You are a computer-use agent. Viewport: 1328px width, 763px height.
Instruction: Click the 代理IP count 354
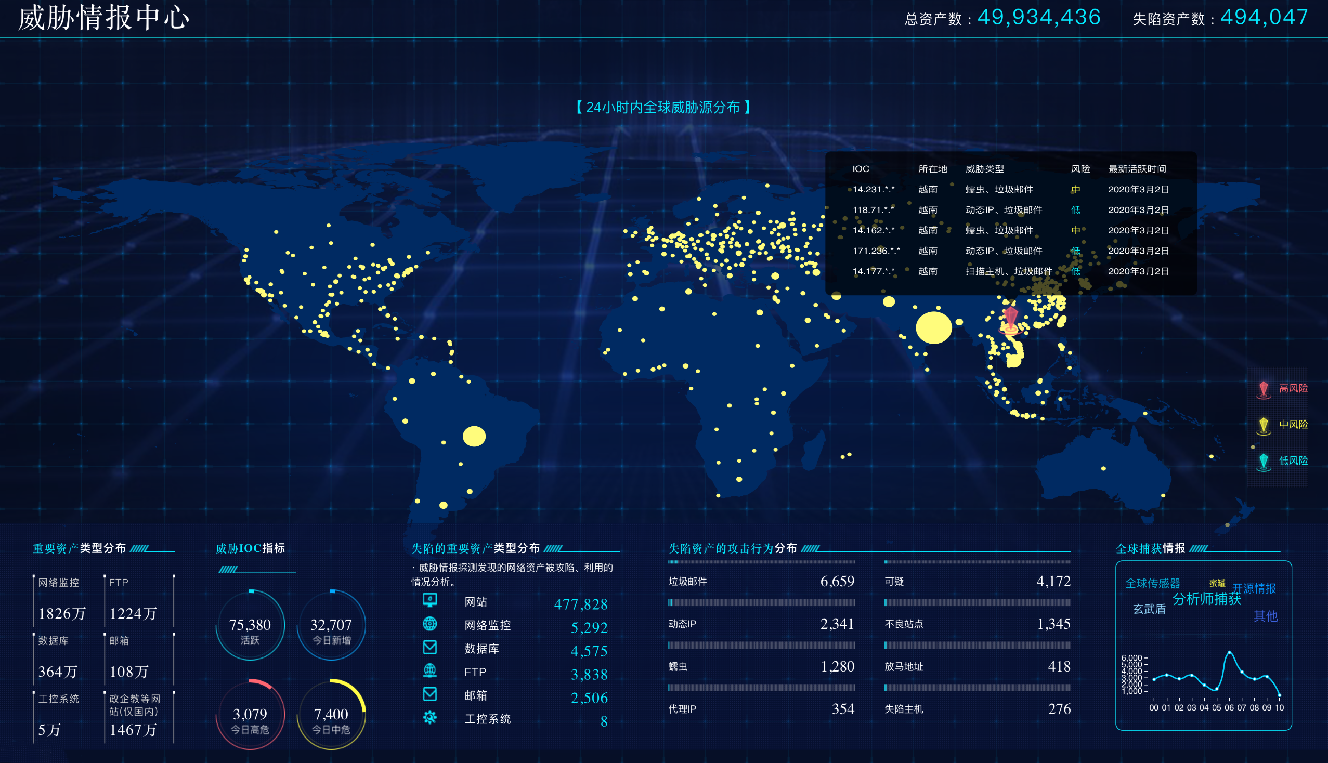pyautogui.click(x=843, y=709)
